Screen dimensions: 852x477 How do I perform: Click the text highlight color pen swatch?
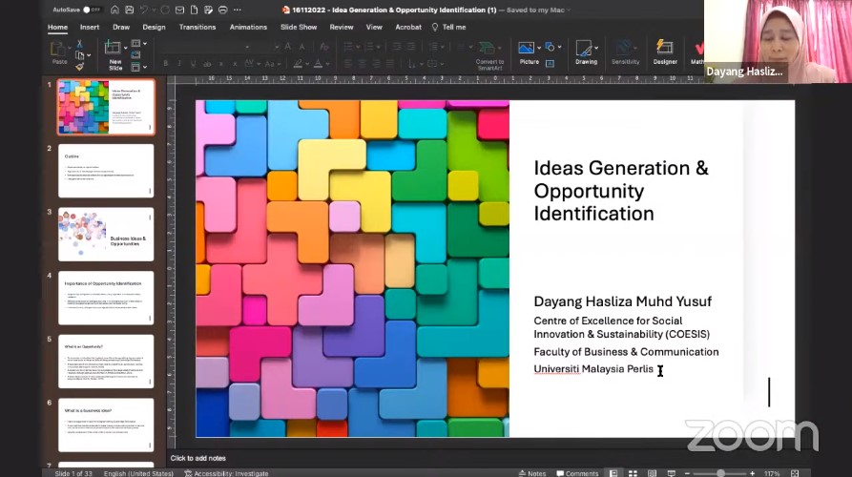click(x=298, y=64)
